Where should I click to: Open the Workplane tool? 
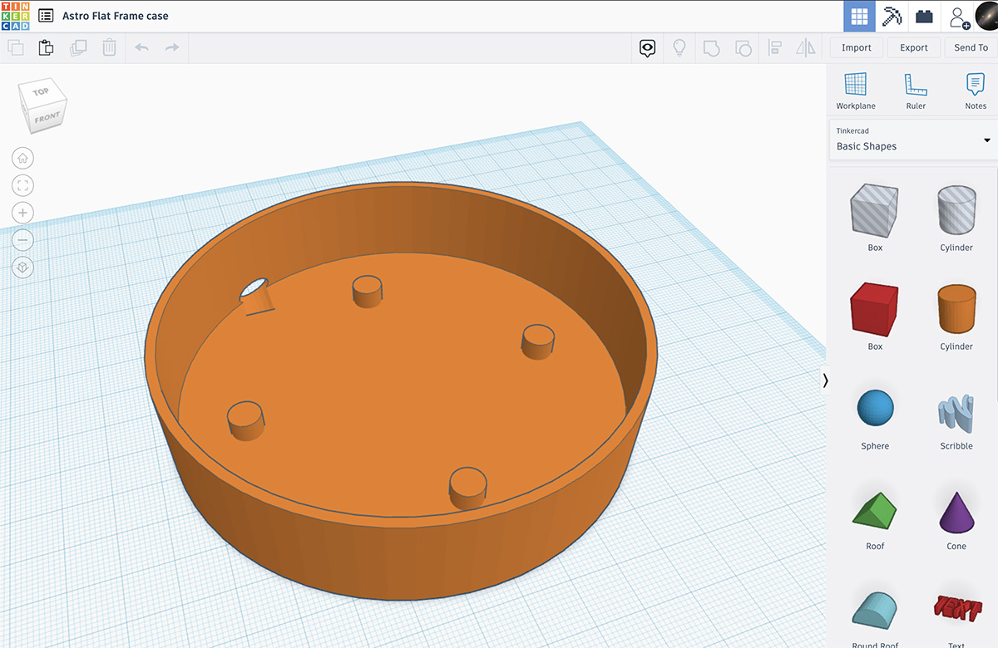(855, 90)
